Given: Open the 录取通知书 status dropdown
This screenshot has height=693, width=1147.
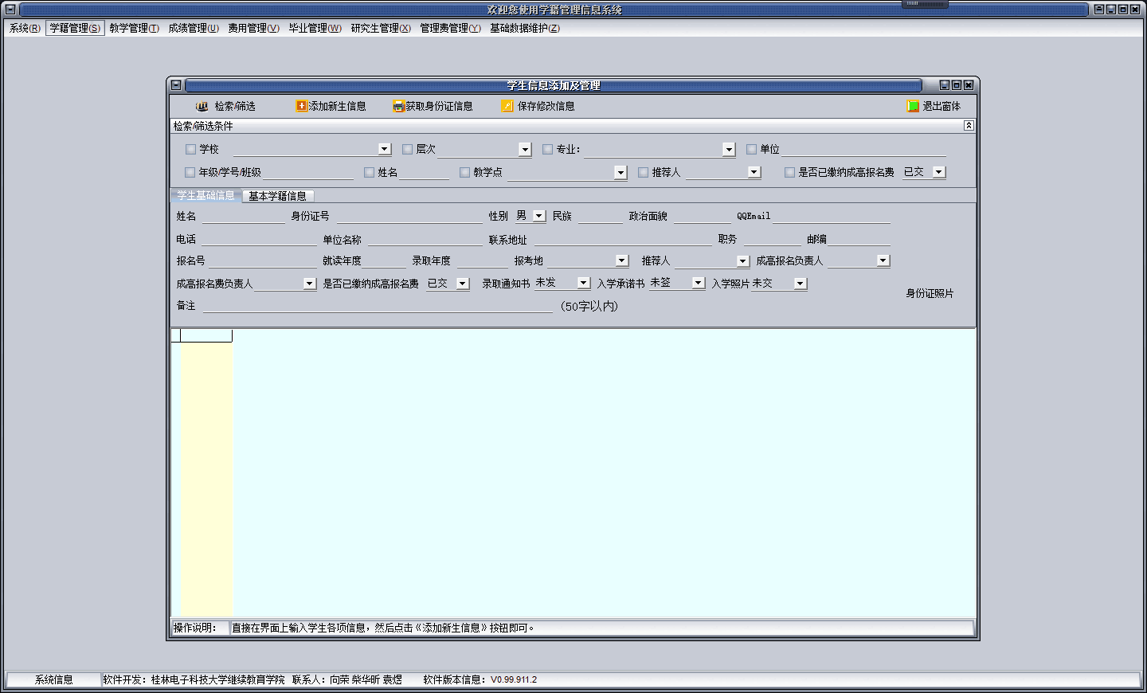Looking at the screenshot, I should pyautogui.click(x=584, y=283).
